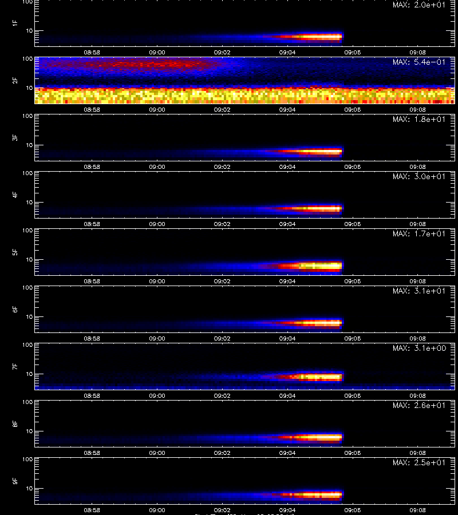
Task: Click the 100 y-axis label of panel 2F
Action: click(27, 59)
